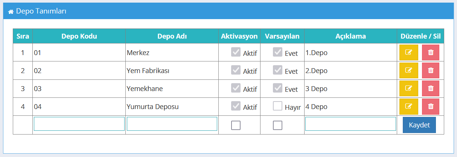This screenshot has height=157, width=457.
Task: Edit the Yemekhane depot row
Action: 409,88
